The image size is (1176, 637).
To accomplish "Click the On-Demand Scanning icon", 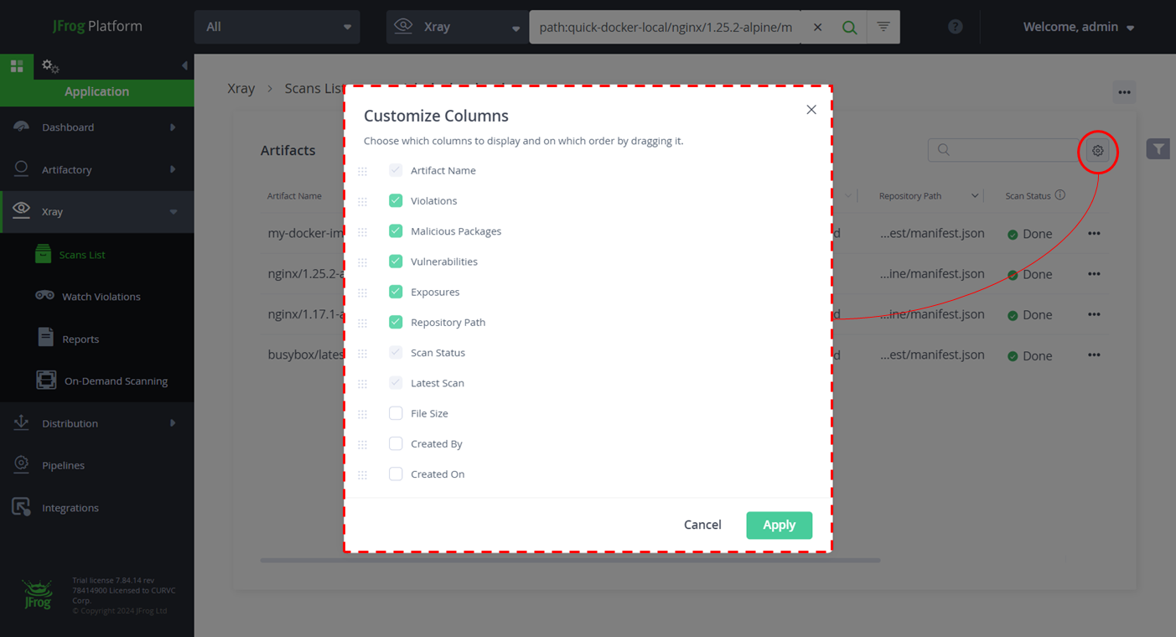I will pos(46,380).
